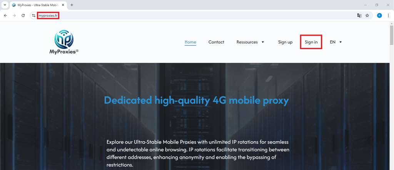Expand the Ressources menu
This screenshot has height=170, width=394.
click(250, 42)
